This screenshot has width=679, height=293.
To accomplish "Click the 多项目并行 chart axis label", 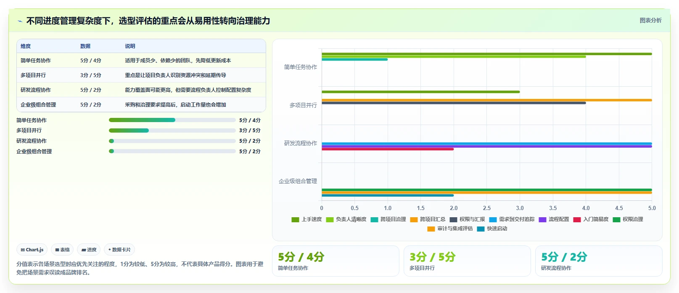I will pos(303,105).
